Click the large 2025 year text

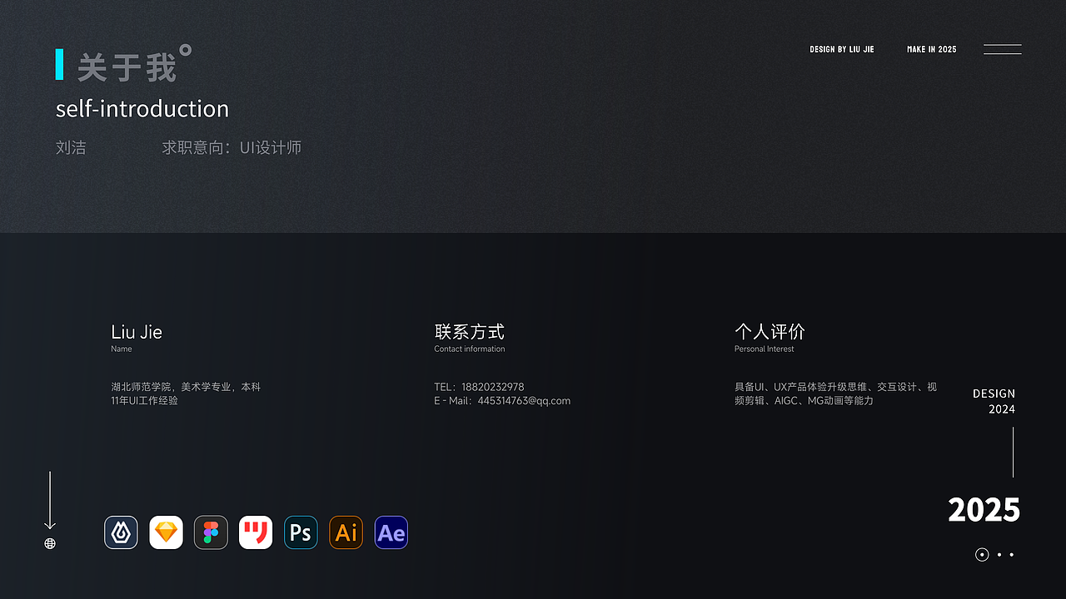point(984,508)
